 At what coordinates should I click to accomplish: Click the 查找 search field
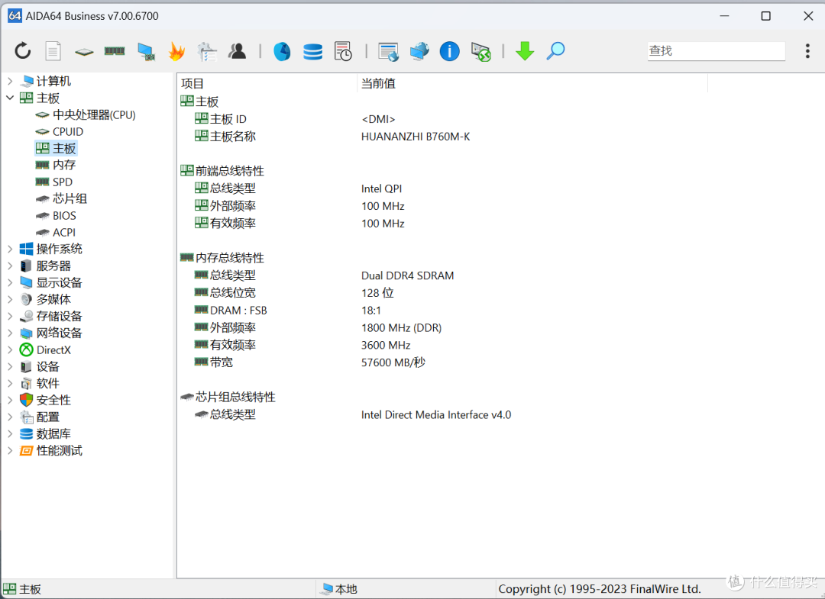click(x=716, y=51)
